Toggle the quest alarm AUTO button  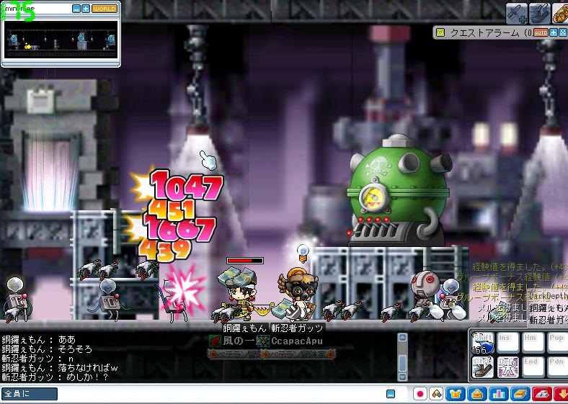point(541,33)
